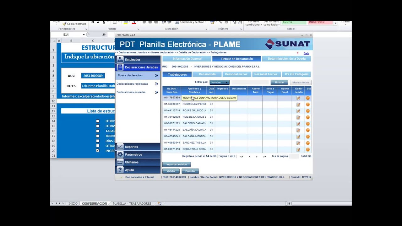The width and height of the screenshot is (402, 226).
Task: Click status icon for RODRIGUEZ PERED row
Action: click(308, 105)
